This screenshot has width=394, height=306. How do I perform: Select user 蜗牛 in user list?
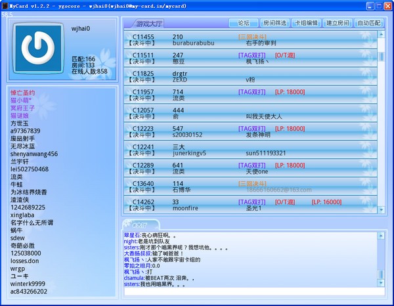pyautogui.click(x=16, y=230)
